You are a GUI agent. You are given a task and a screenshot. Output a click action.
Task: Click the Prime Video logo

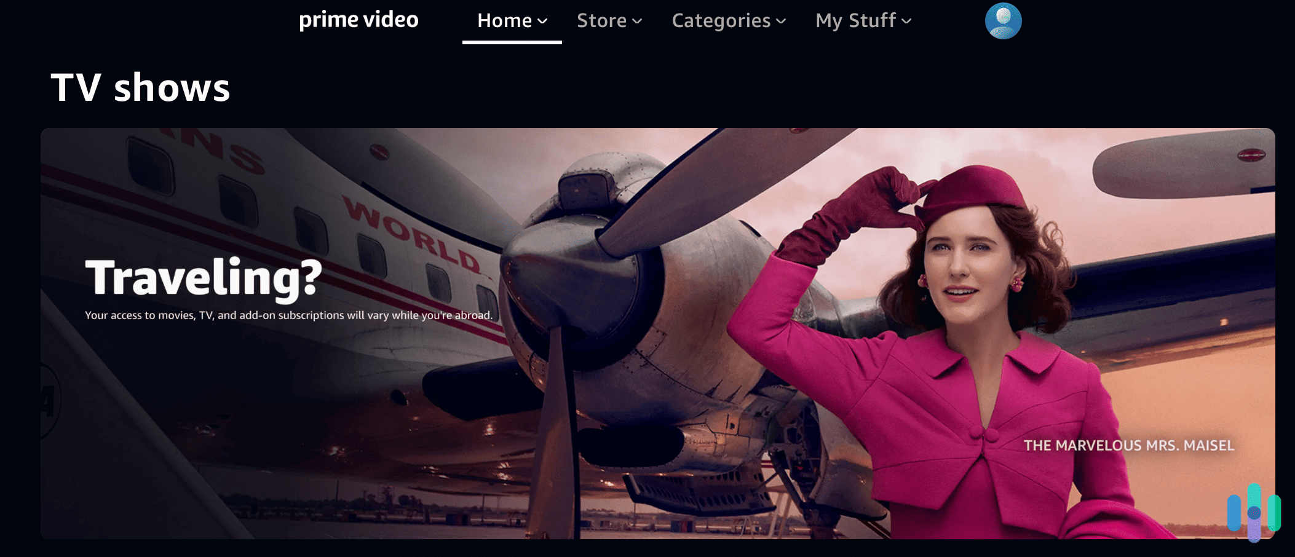[x=358, y=20]
